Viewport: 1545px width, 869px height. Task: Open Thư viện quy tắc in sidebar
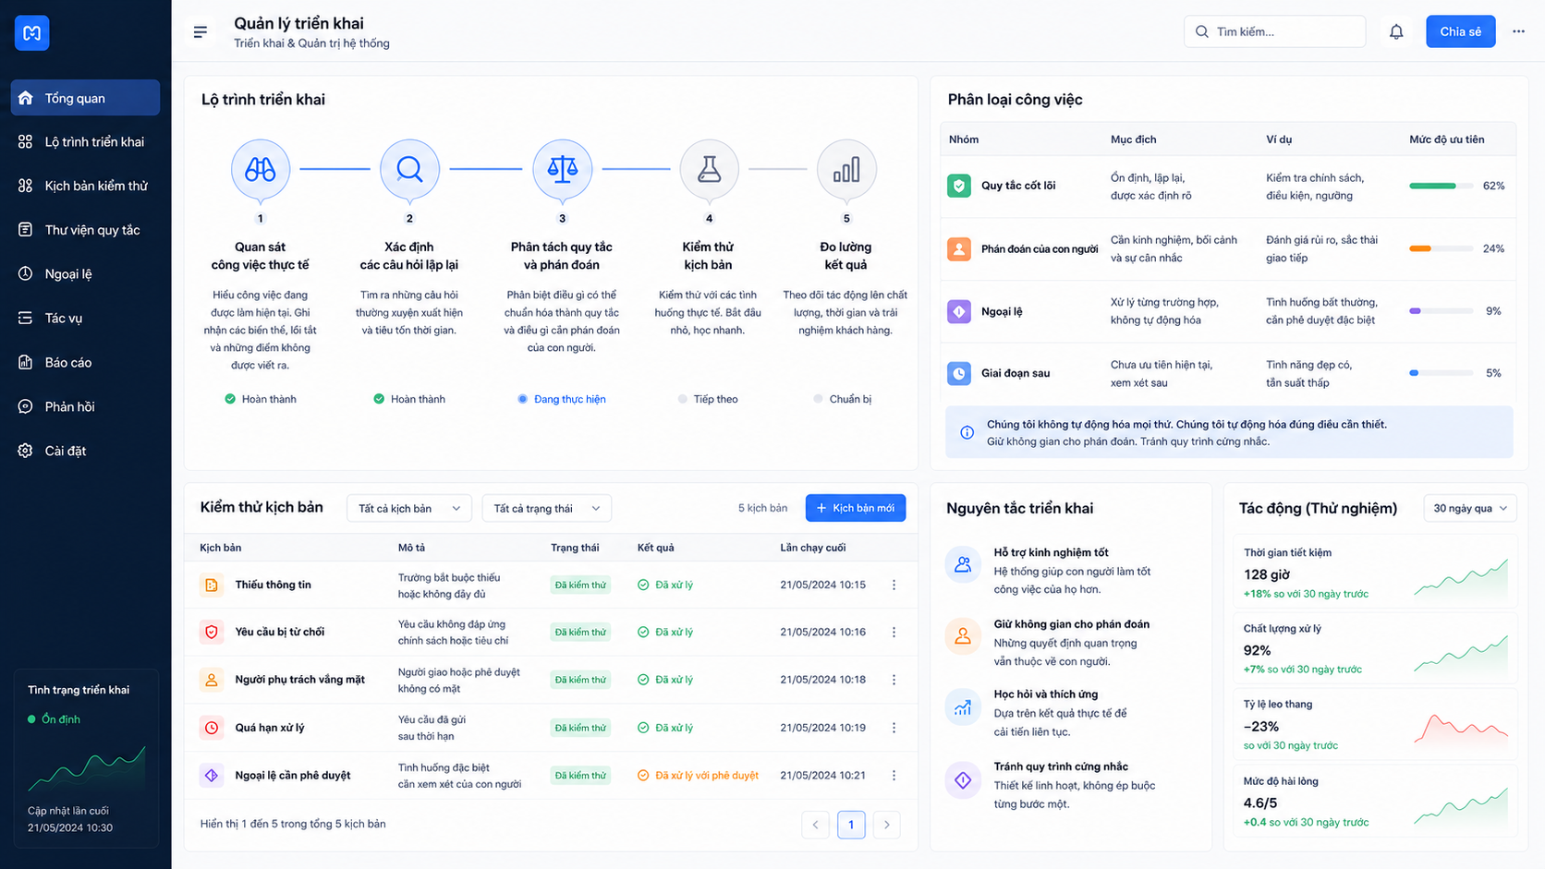(x=85, y=230)
